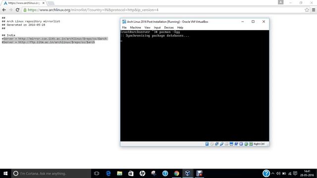Open the Chrome hamburger menu

coord(314,10)
